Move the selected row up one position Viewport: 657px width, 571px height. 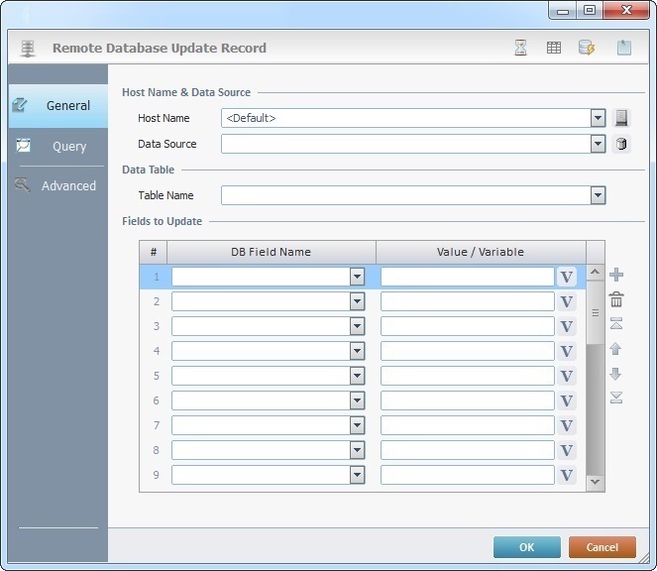(x=616, y=349)
